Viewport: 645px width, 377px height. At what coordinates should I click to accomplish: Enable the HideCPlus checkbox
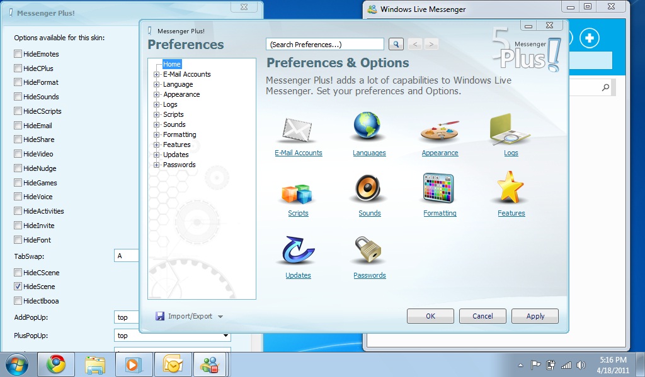[x=18, y=68]
